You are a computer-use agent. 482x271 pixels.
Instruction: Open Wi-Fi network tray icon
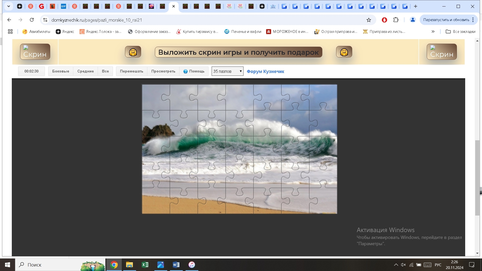[x=411, y=265]
